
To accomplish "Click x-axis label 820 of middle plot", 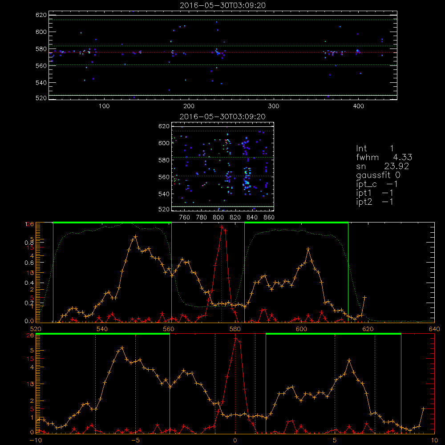I will pos(235,218).
